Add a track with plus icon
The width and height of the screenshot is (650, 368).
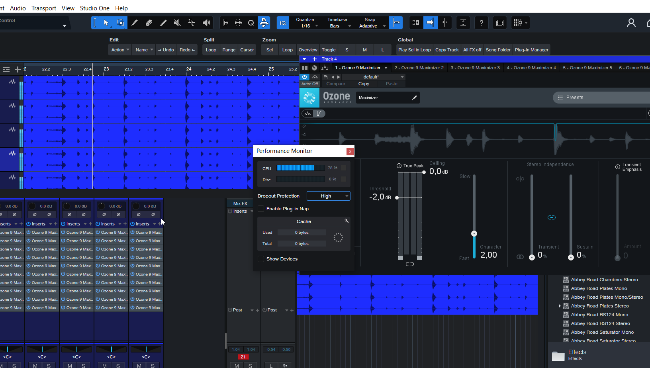[18, 69]
